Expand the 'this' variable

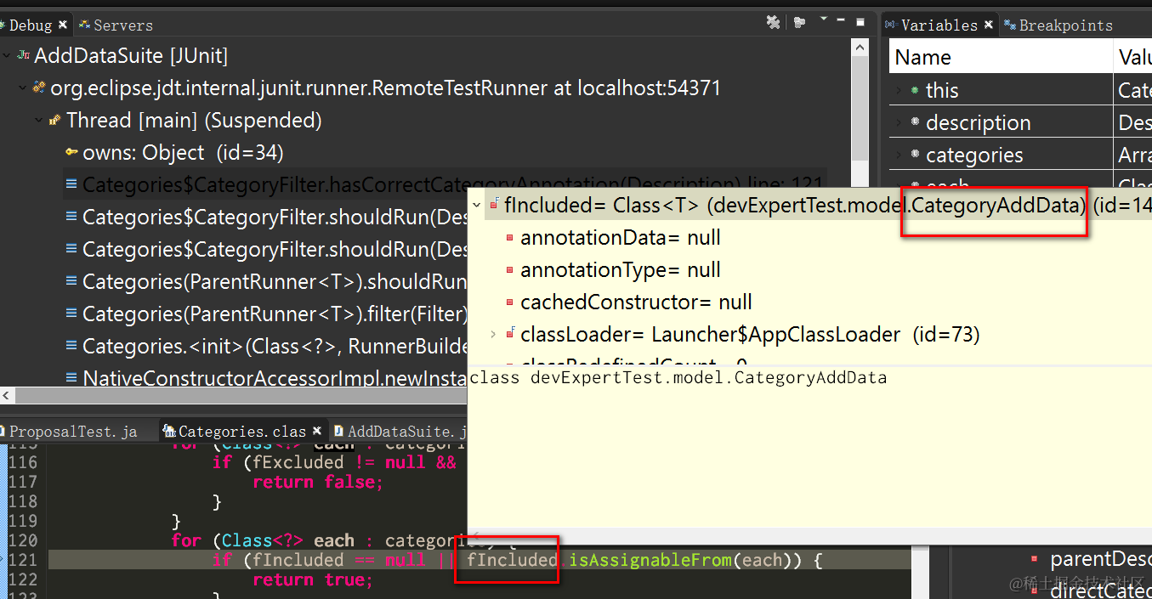(899, 90)
